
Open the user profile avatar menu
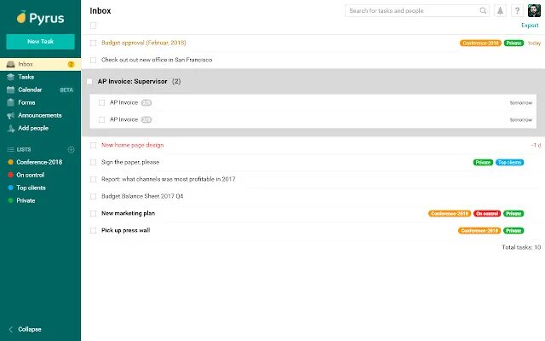[x=533, y=11]
